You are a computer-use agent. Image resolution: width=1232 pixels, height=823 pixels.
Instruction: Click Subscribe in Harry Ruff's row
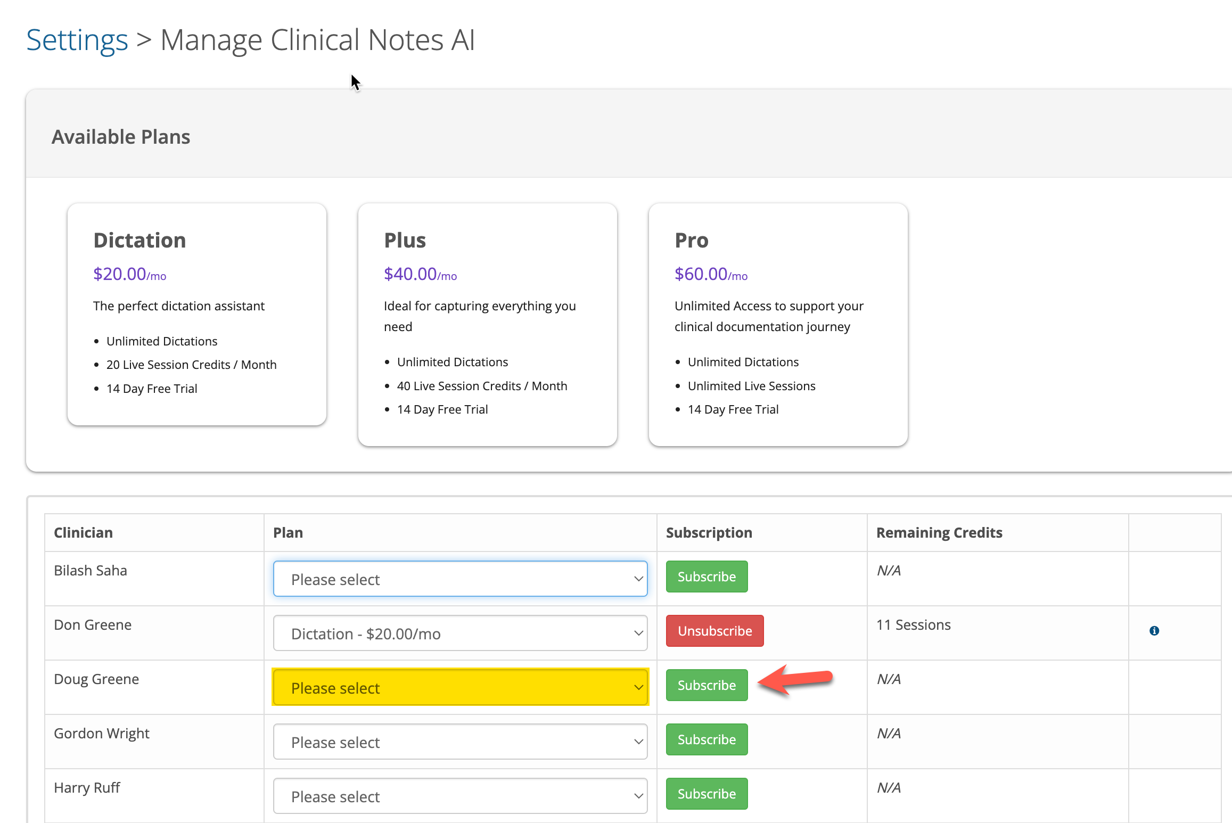(707, 794)
